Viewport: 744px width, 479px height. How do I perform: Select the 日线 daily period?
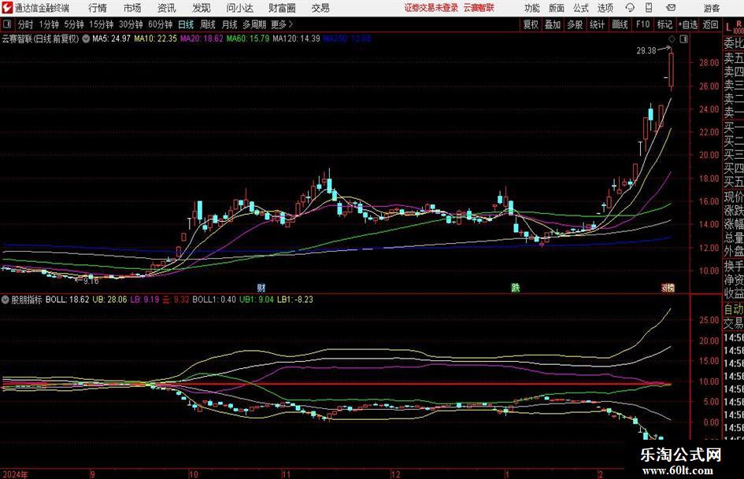pos(186,24)
